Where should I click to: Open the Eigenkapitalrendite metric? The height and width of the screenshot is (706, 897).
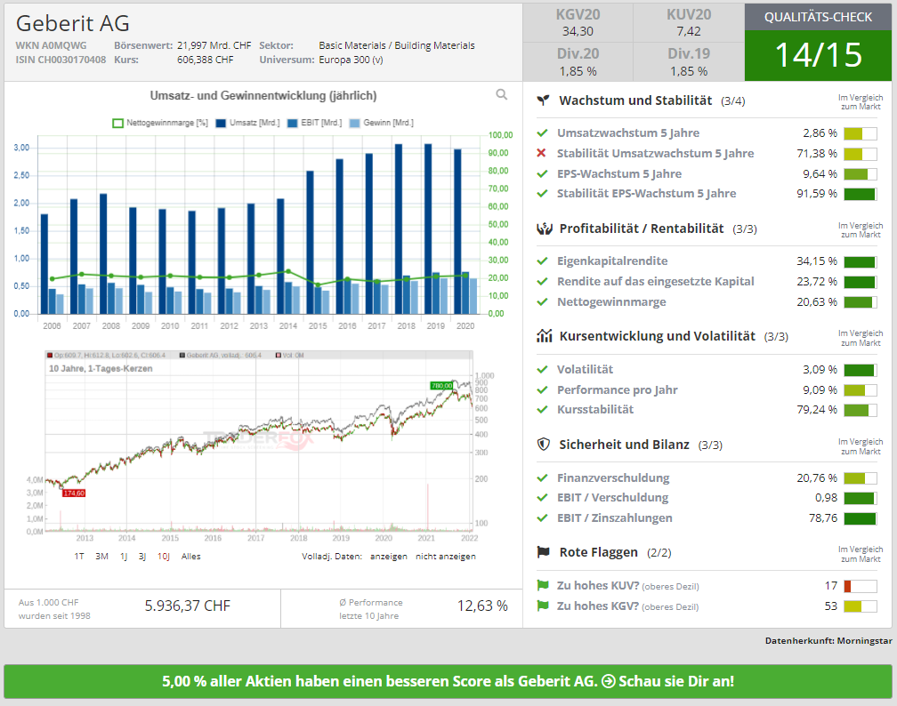pyautogui.click(x=612, y=261)
